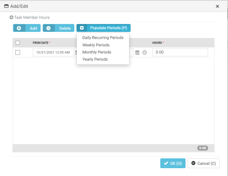Click the From Date field 10/31/2021 12:00 AM
Screen dimensions: 228x176
53,52
